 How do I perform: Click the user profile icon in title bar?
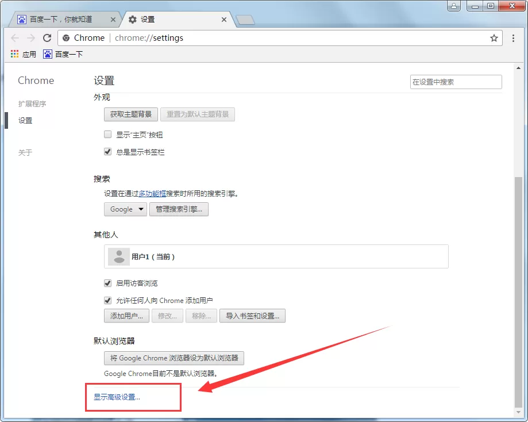point(454,6)
